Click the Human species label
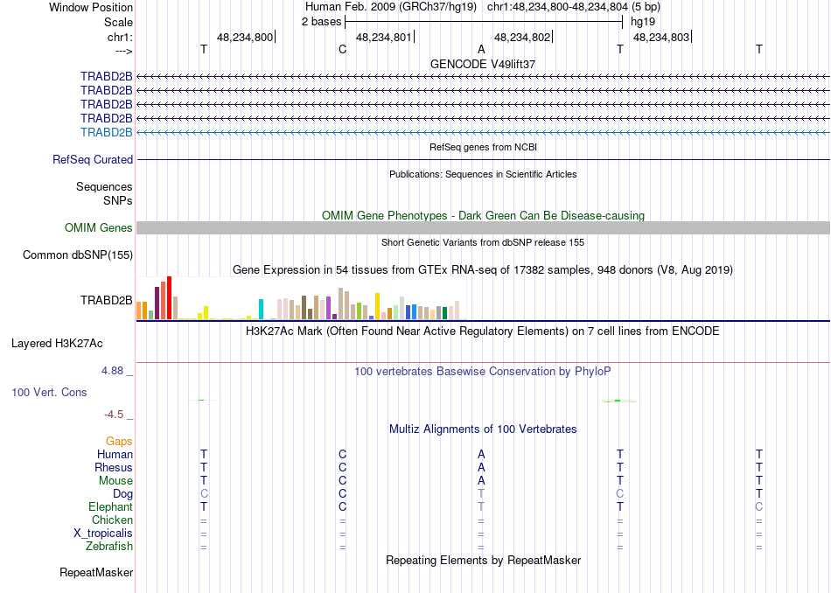 (x=115, y=455)
